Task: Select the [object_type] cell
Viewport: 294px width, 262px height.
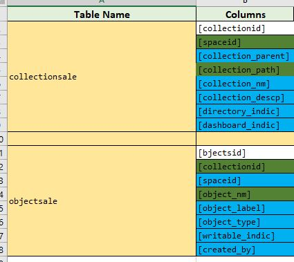Action: coord(245,222)
